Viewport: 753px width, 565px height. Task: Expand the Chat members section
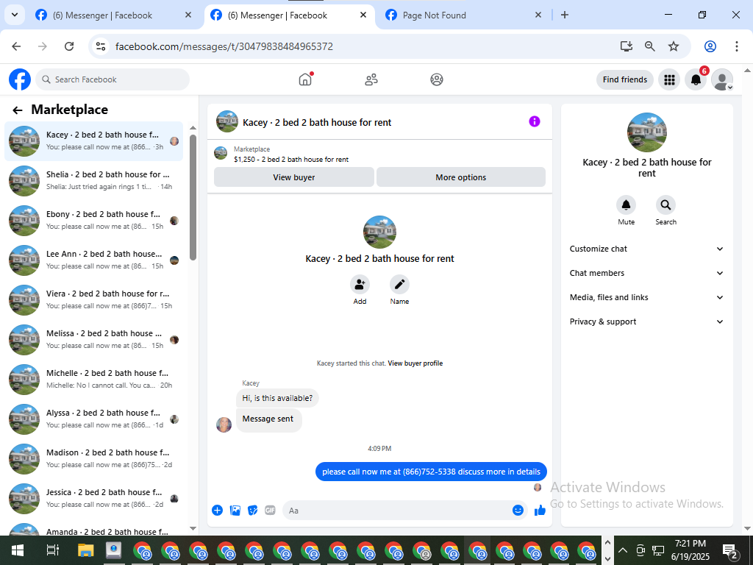pos(646,273)
